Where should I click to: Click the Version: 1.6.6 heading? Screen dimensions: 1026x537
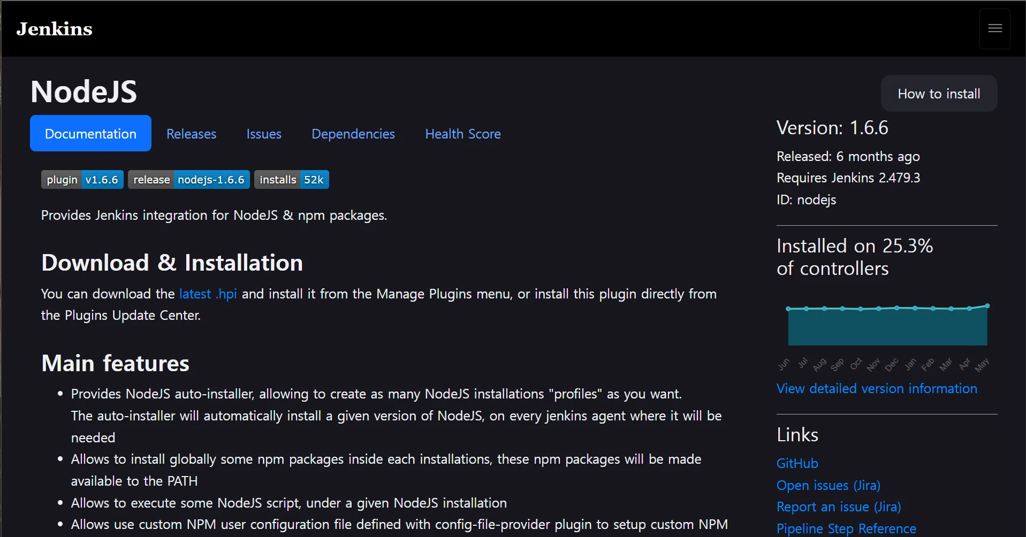pyautogui.click(x=832, y=128)
